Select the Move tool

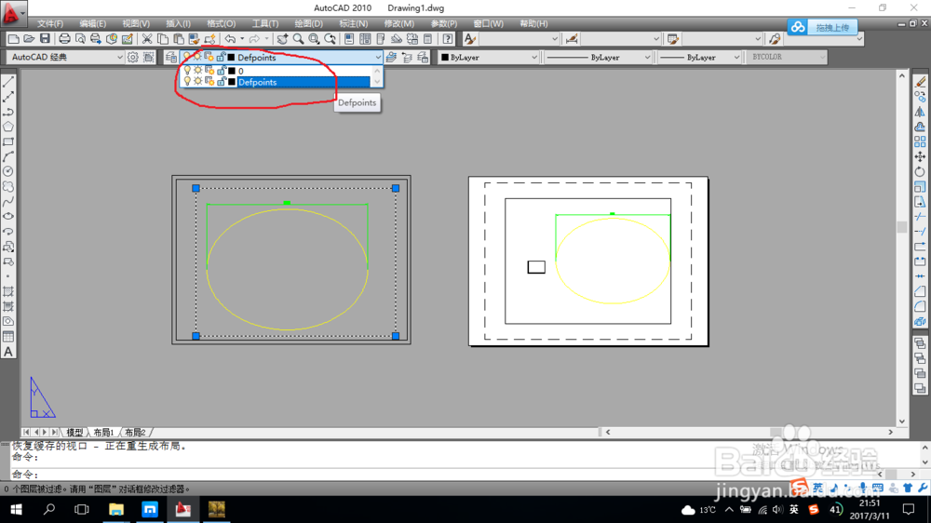[920, 156]
